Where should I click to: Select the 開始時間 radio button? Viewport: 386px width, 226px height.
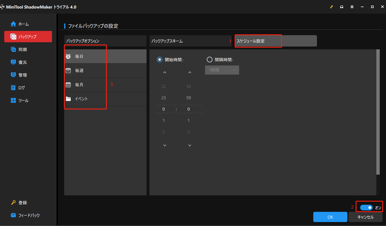159,60
